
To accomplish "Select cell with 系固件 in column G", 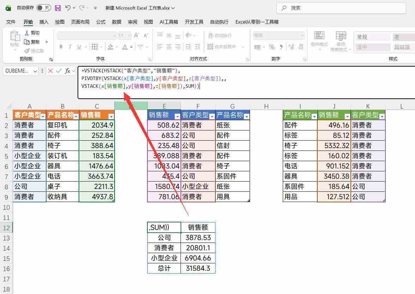I will 232,176.
